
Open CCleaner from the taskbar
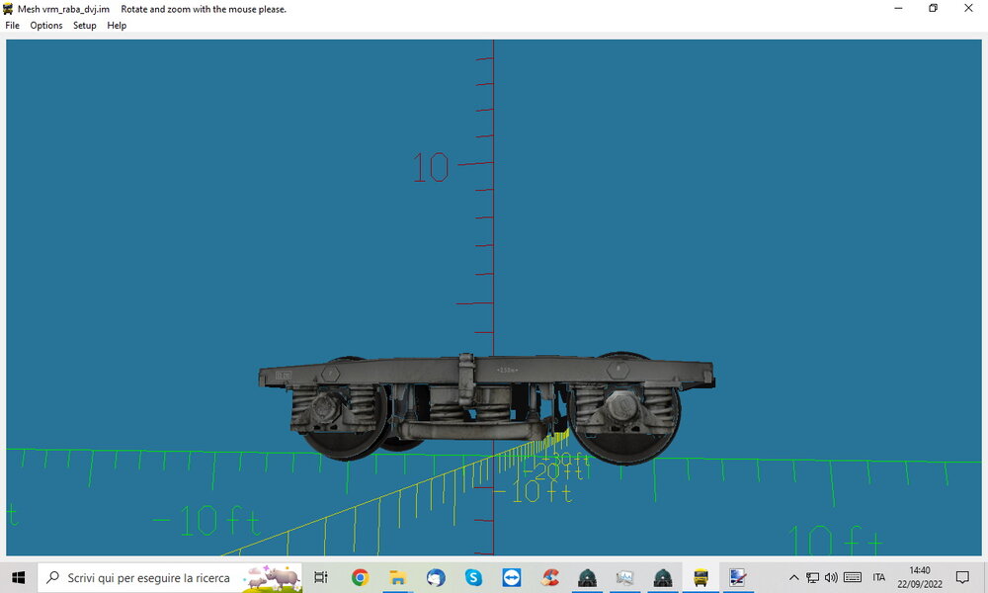549,577
